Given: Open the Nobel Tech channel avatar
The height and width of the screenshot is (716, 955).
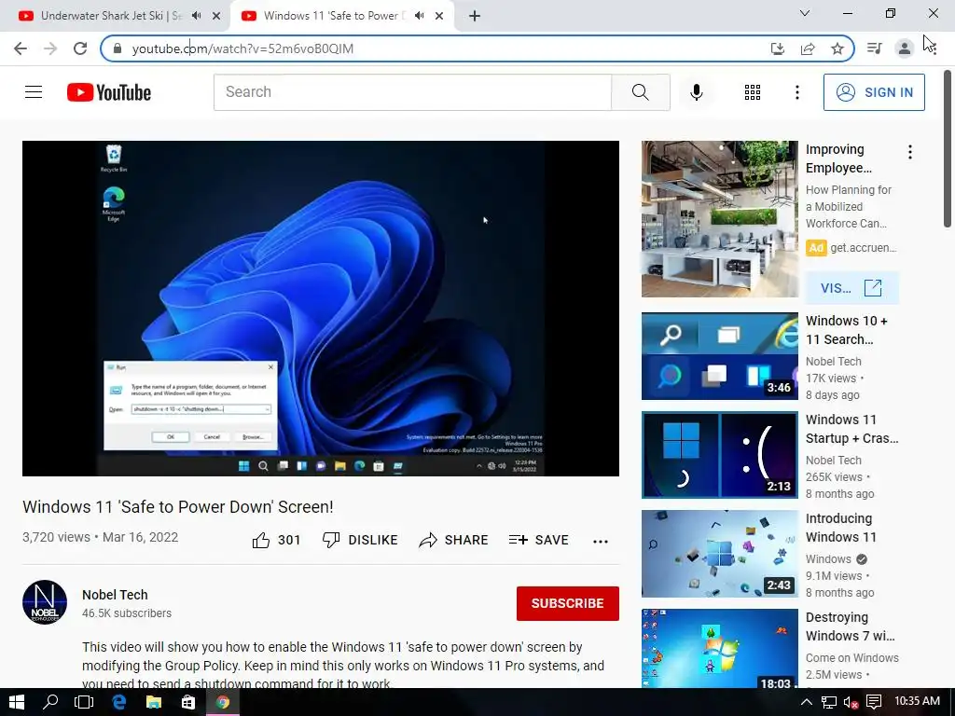Looking at the screenshot, I should click(45, 602).
